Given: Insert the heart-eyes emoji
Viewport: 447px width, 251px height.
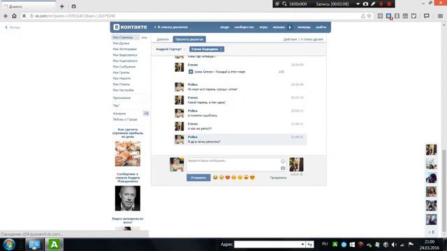Looking at the screenshot, I should (x=252, y=178).
